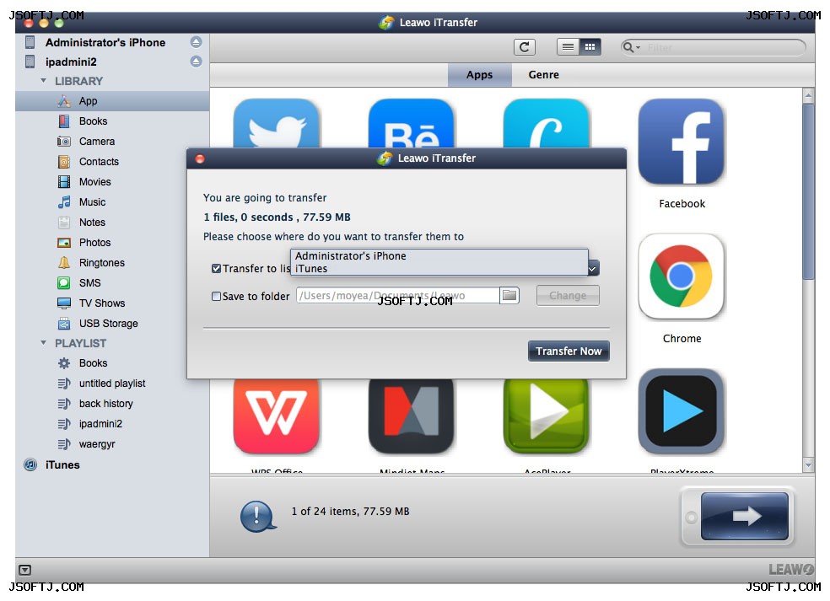Select the back history playlist
This screenshot has width=830, height=601.
(x=106, y=404)
